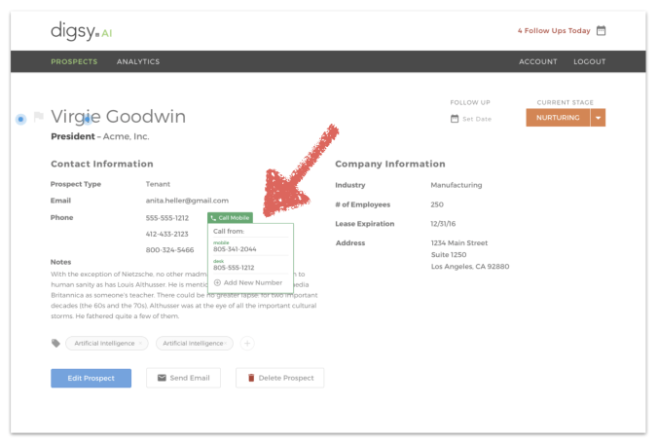Viewport: 658px width, 443px height.
Task: Open calendar icon beside Follow Ups Today
Action: pyautogui.click(x=601, y=30)
